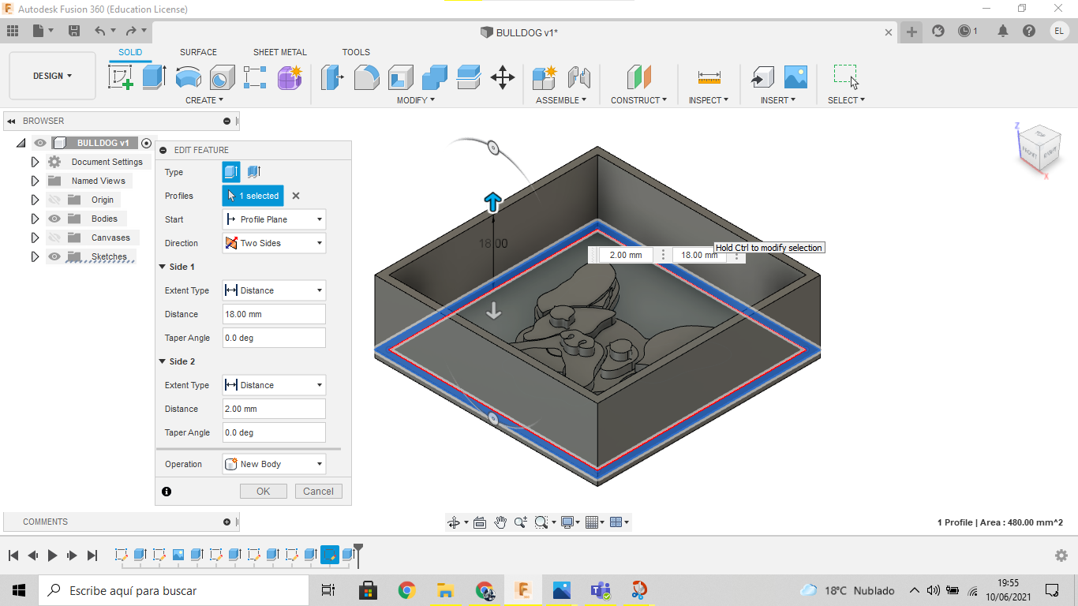This screenshot has width=1078, height=606.
Task: Open the MODIFY menu
Action: [416, 100]
